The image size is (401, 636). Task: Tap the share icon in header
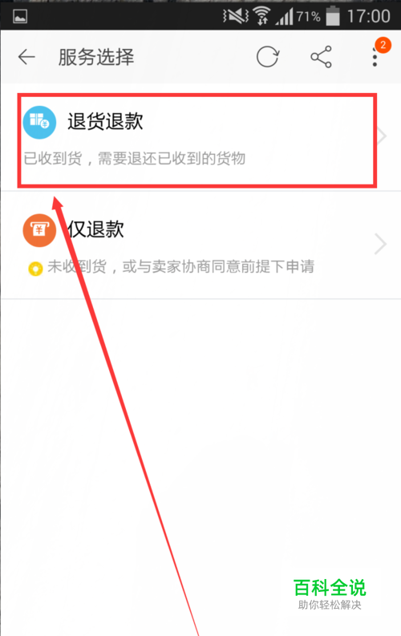[321, 57]
